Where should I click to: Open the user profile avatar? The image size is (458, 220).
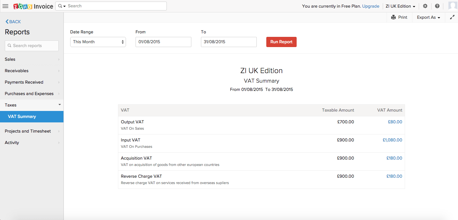tap(453, 6)
